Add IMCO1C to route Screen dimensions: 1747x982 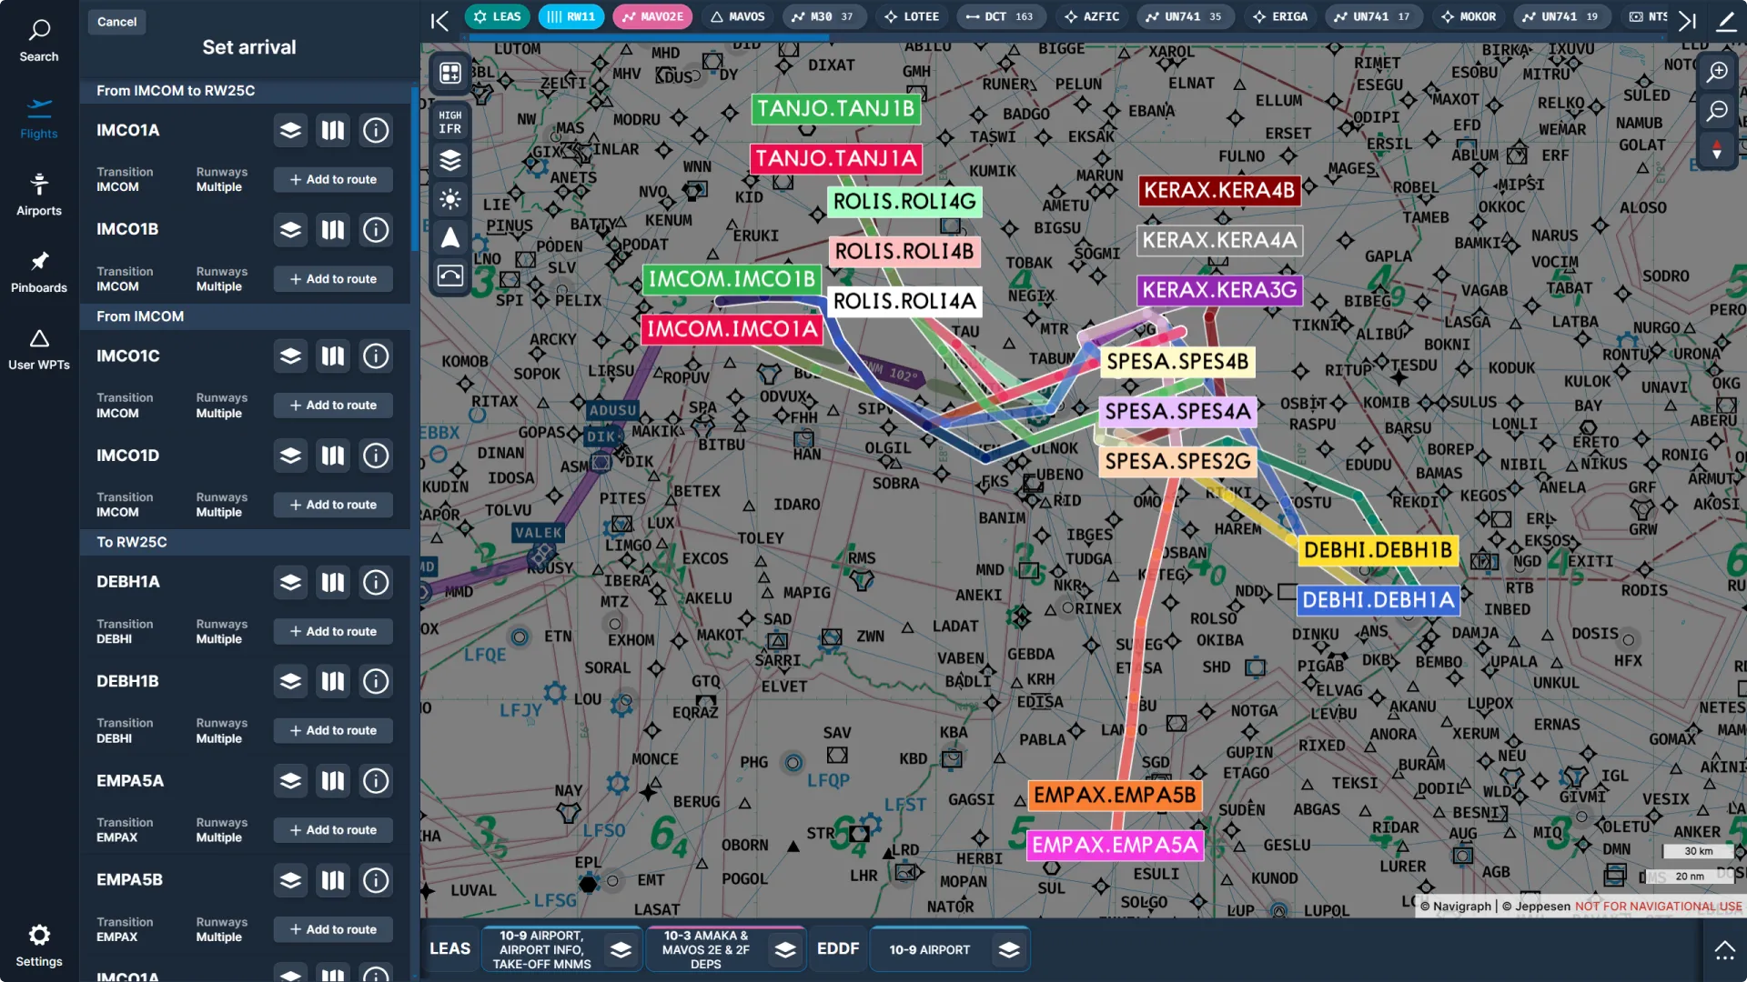pos(332,405)
